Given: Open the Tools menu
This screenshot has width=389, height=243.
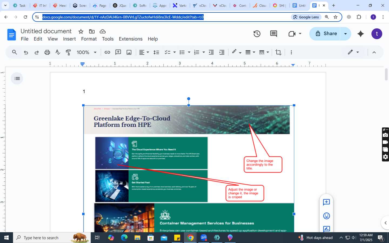Looking at the screenshot, I should [108, 39].
